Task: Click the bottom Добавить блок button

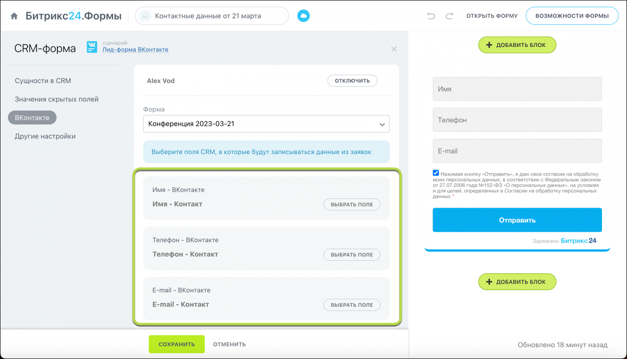Action: 517,282
